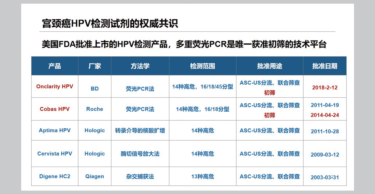Select the Qiagen manufacturer cell

95,176
